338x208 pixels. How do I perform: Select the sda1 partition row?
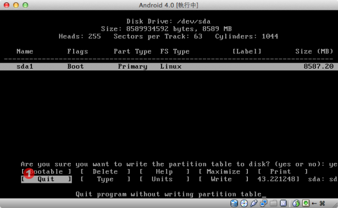tap(169, 66)
